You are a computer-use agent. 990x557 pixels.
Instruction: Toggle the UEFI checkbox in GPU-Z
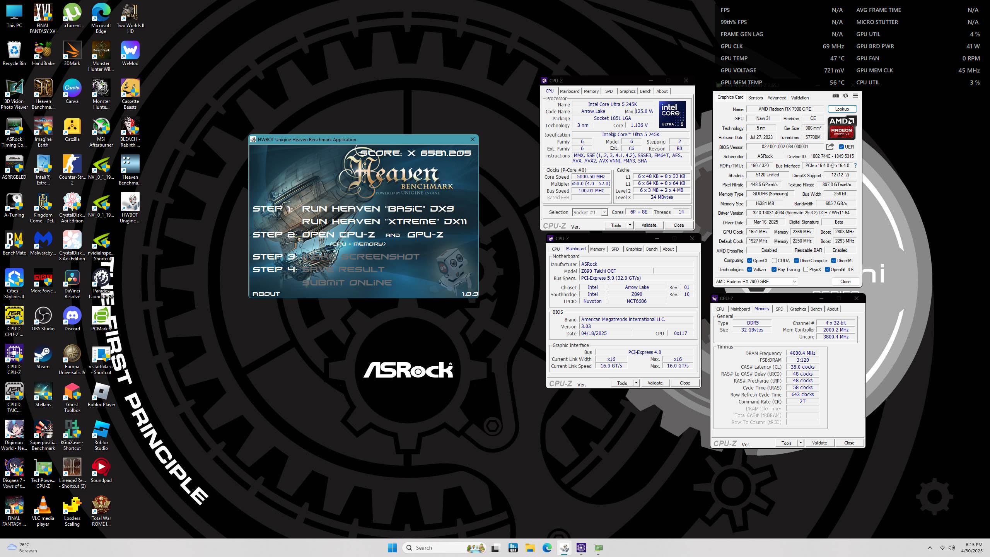pyautogui.click(x=841, y=147)
